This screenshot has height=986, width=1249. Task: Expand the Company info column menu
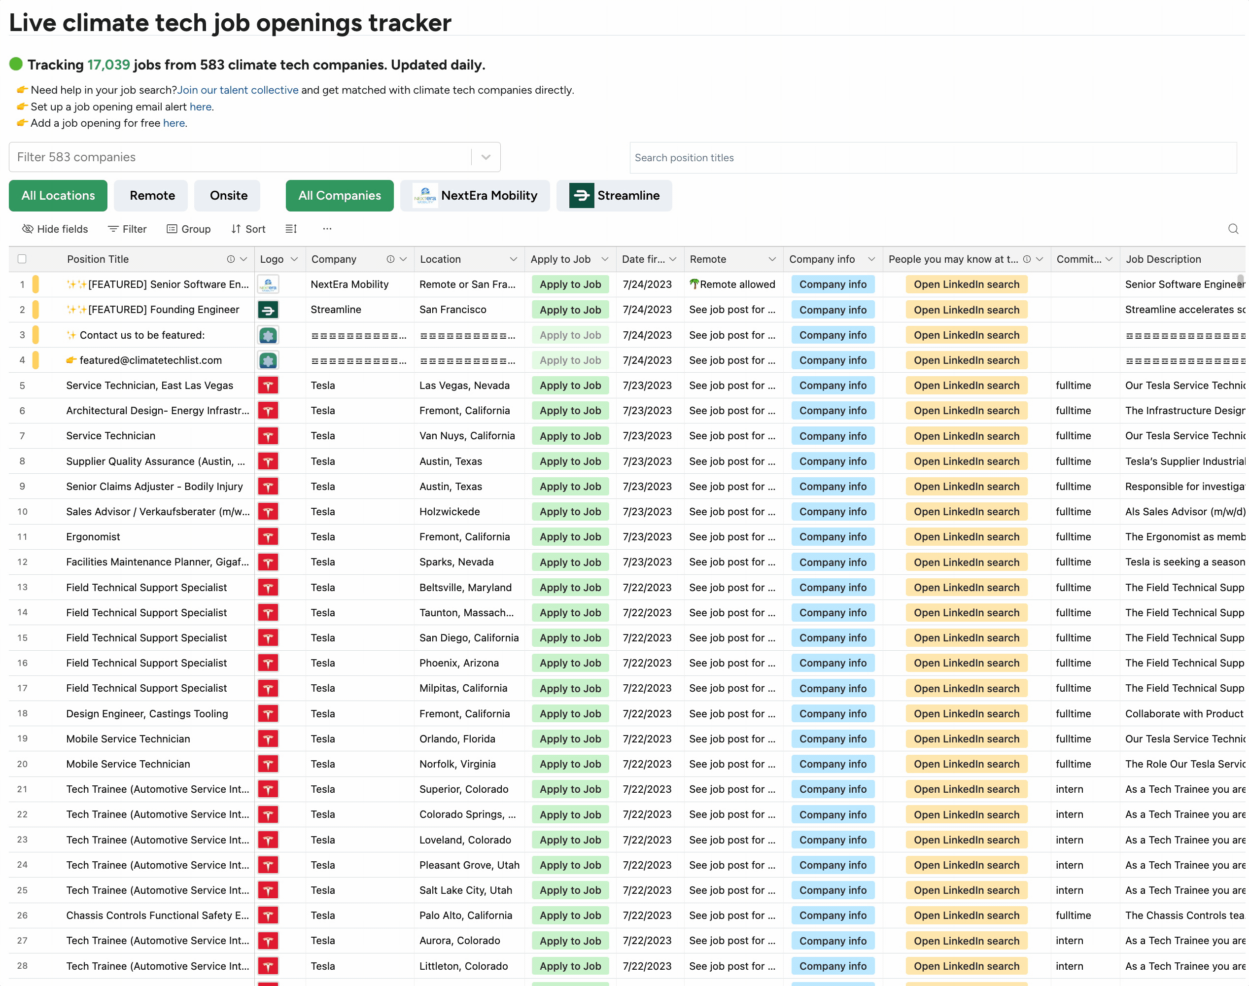(871, 259)
